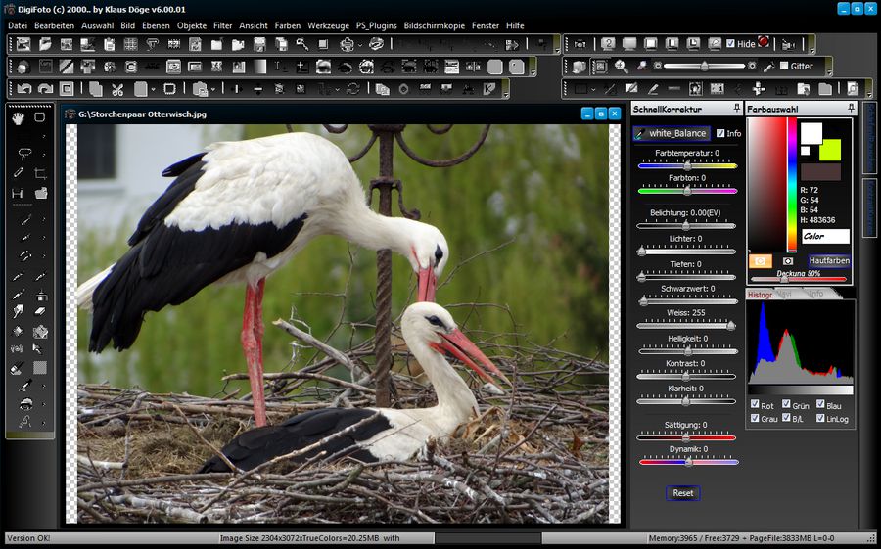This screenshot has width=881, height=549.
Task: Open the Filter menu
Action: point(223,25)
